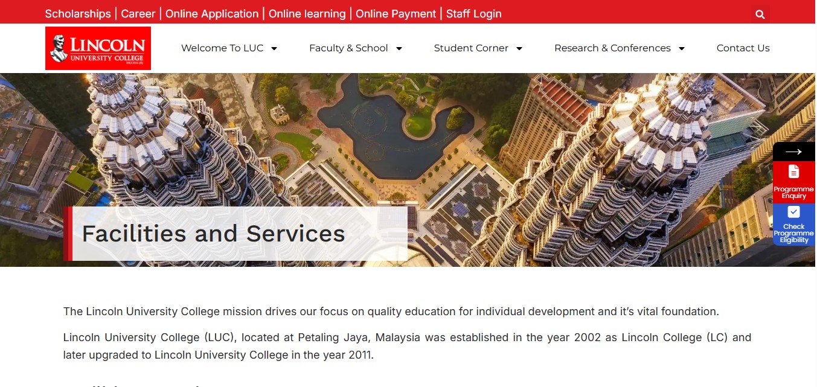Expand the Welcome To LUC dropdown arrow
The image size is (817, 387).
pos(274,48)
